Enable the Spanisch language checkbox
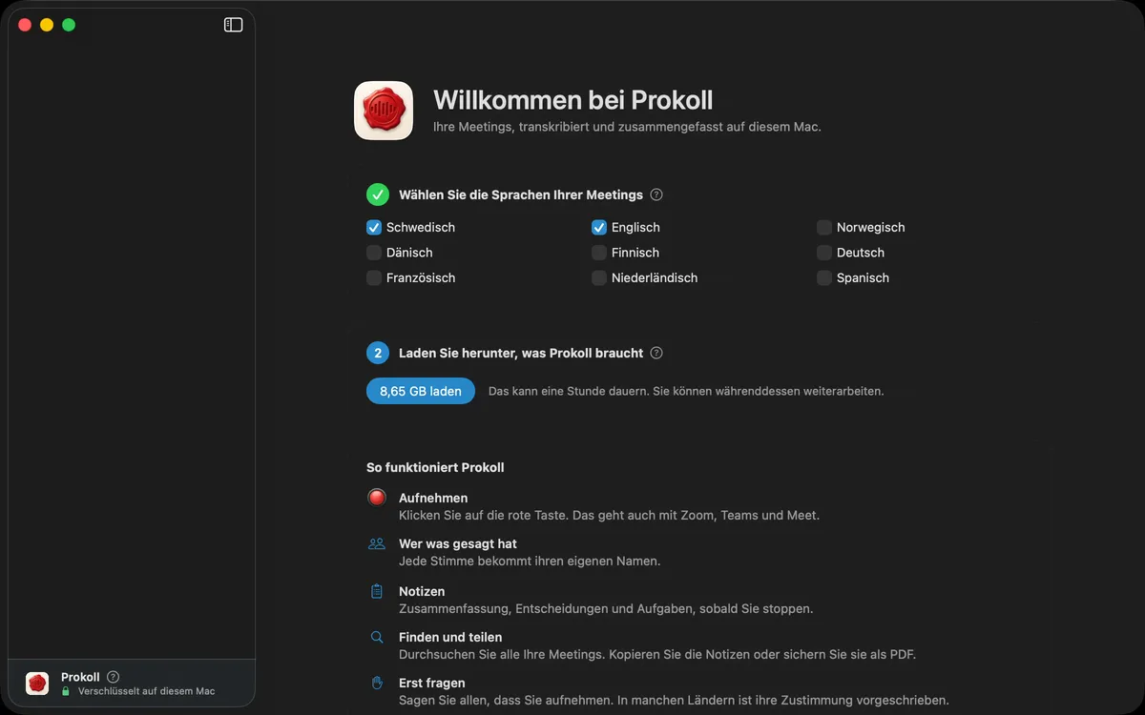This screenshot has width=1145, height=715. pos(824,278)
